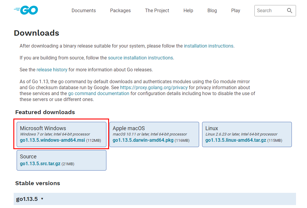Open the proxy.golang.org/privacy link

(154, 87)
